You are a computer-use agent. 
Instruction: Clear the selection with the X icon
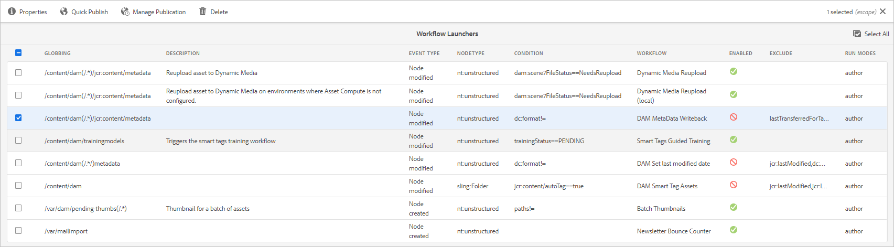883,12
